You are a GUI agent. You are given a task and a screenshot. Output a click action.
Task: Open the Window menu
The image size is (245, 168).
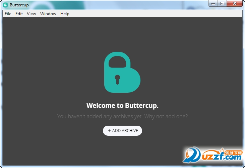tap(48, 14)
